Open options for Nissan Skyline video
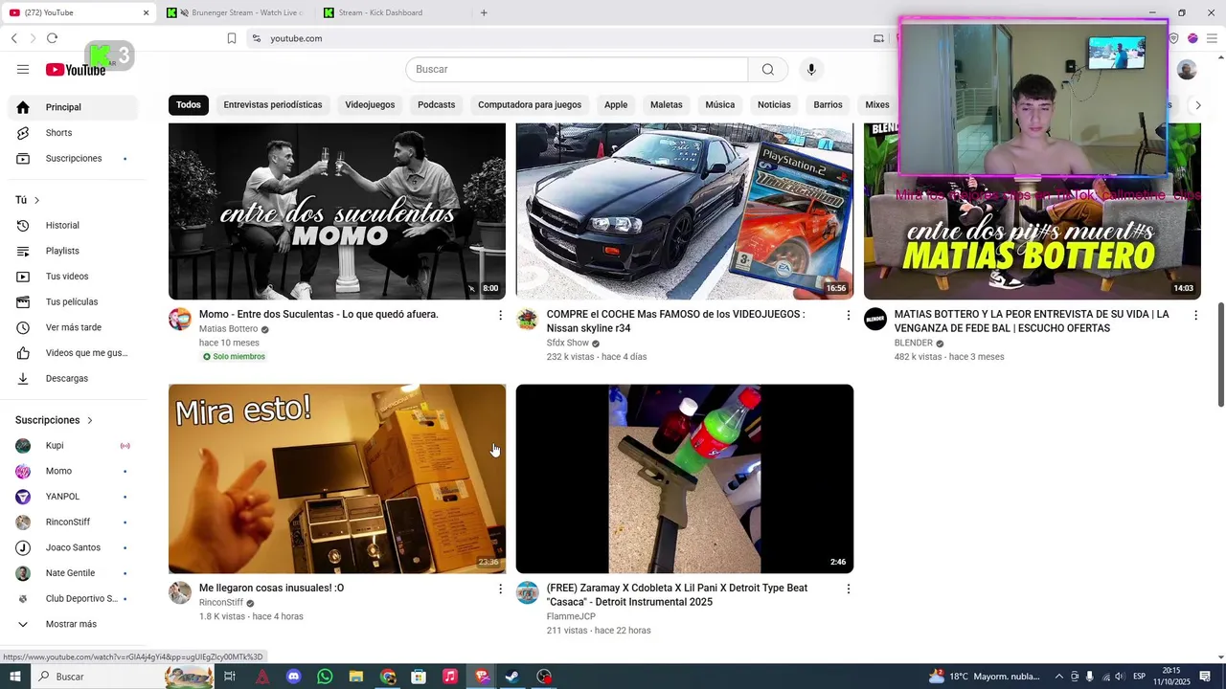Image resolution: width=1226 pixels, height=689 pixels. 848,315
